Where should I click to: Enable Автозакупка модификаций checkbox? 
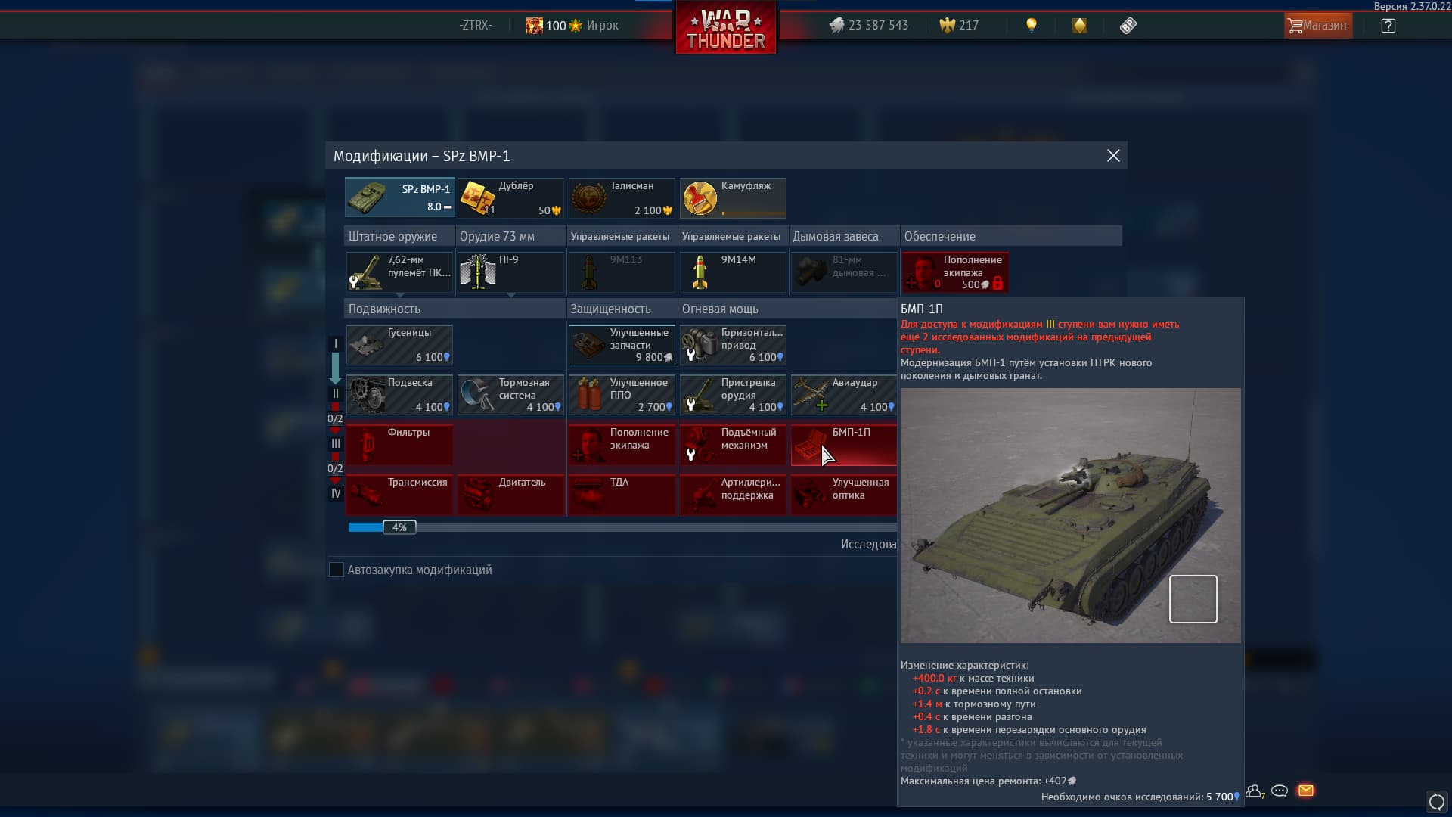pos(337,570)
